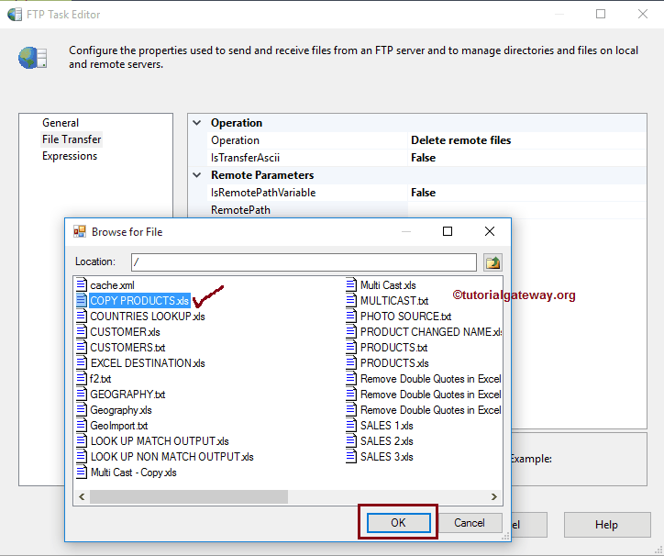Close the Browse for File dialog
The image size is (664, 556).
(x=490, y=231)
